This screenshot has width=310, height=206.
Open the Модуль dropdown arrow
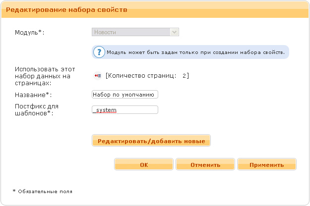tap(174, 32)
